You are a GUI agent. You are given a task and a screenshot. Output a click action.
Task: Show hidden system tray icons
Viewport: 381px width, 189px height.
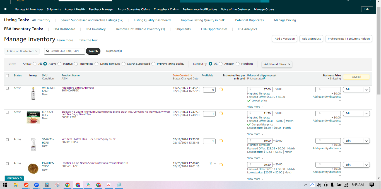(306, 185)
